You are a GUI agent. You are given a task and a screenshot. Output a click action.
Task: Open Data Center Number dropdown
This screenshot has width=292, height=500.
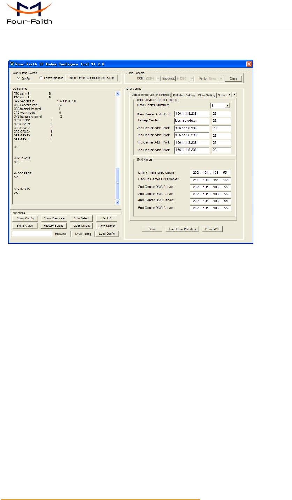(227, 105)
